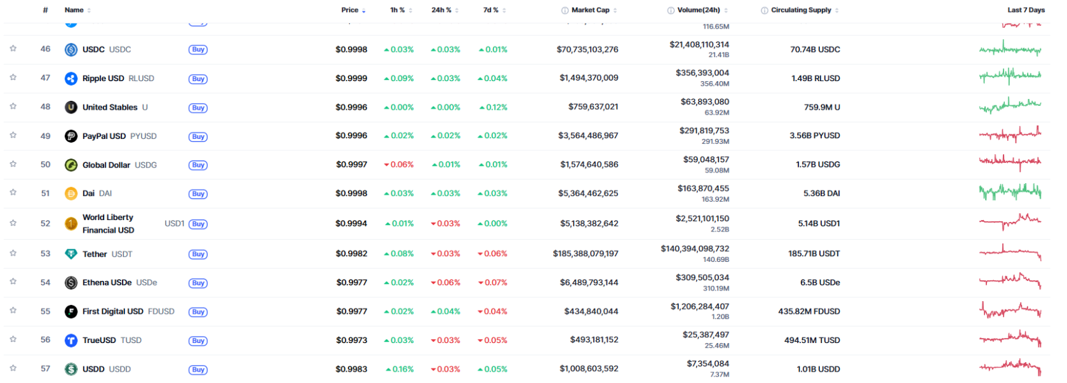
Task: Click the USDC coin logo icon
Action: pyautogui.click(x=71, y=49)
